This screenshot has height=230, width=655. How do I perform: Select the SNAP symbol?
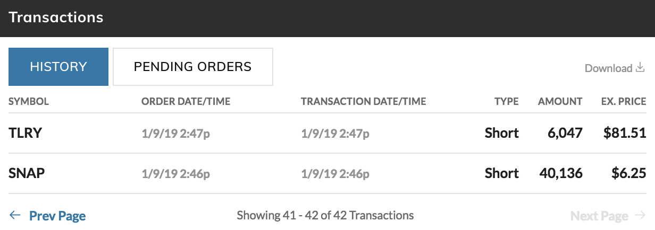27,173
